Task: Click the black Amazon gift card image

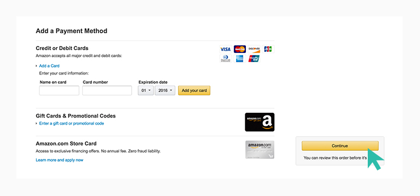Action: tap(260, 122)
